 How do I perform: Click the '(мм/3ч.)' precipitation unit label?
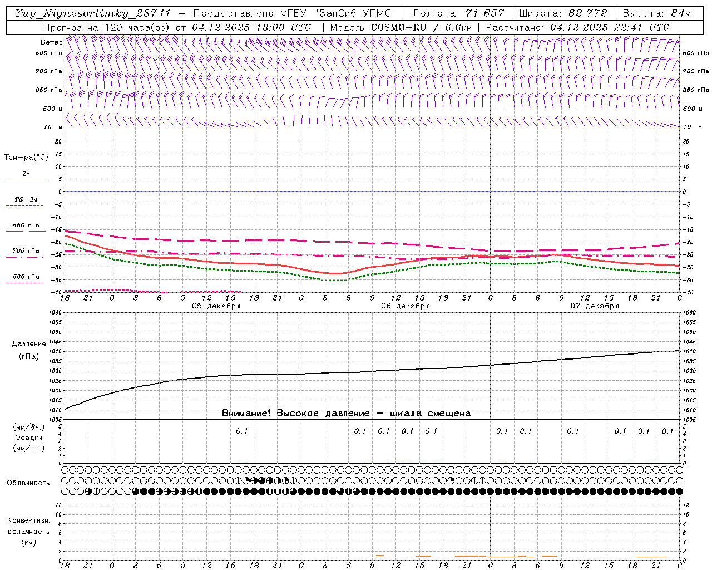pyautogui.click(x=29, y=427)
